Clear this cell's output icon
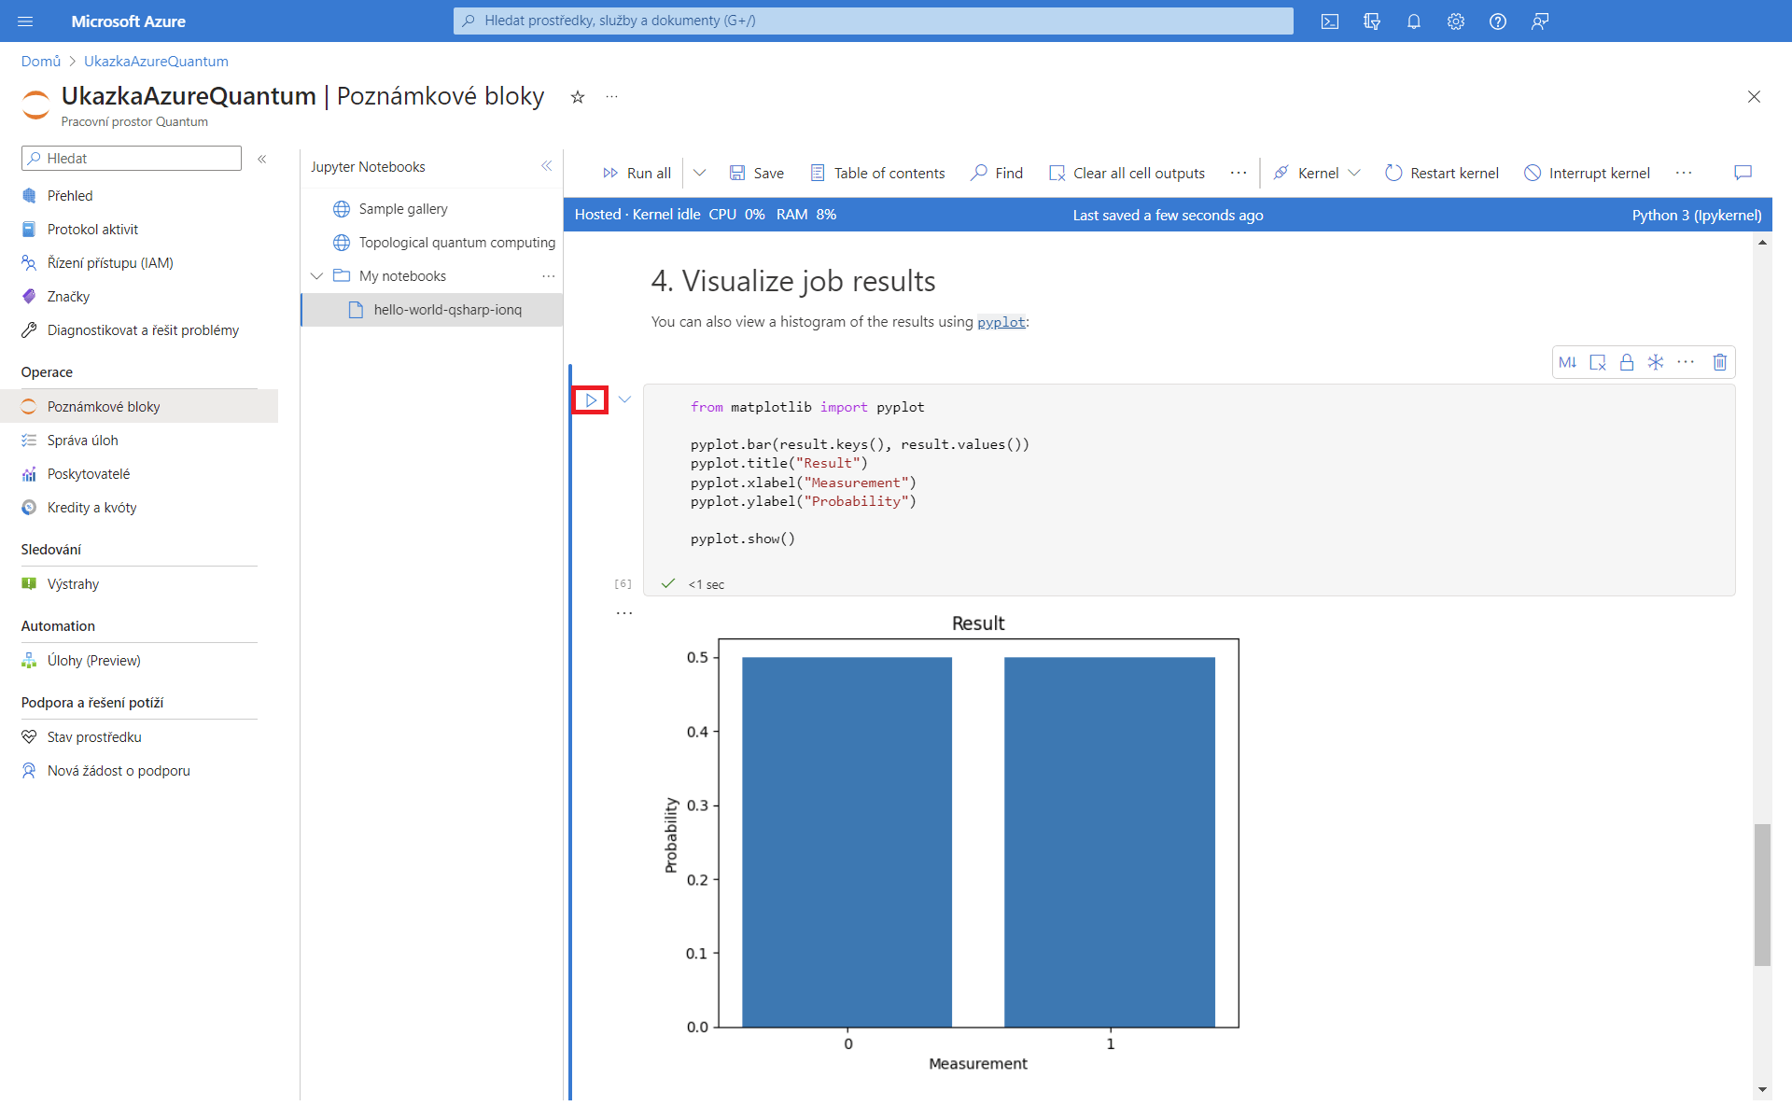Viewport: 1792px width, 1120px height. click(x=1597, y=362)
